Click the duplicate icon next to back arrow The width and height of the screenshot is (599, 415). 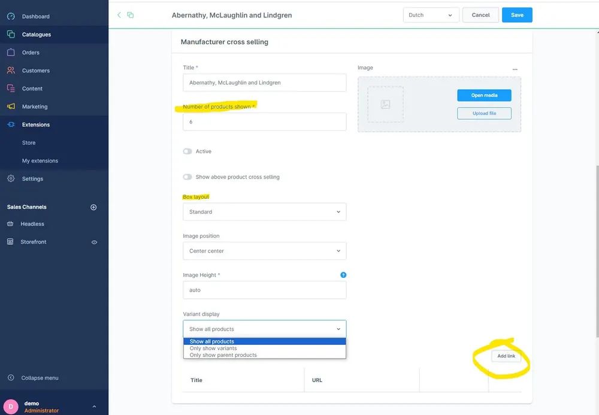point(130,15)
